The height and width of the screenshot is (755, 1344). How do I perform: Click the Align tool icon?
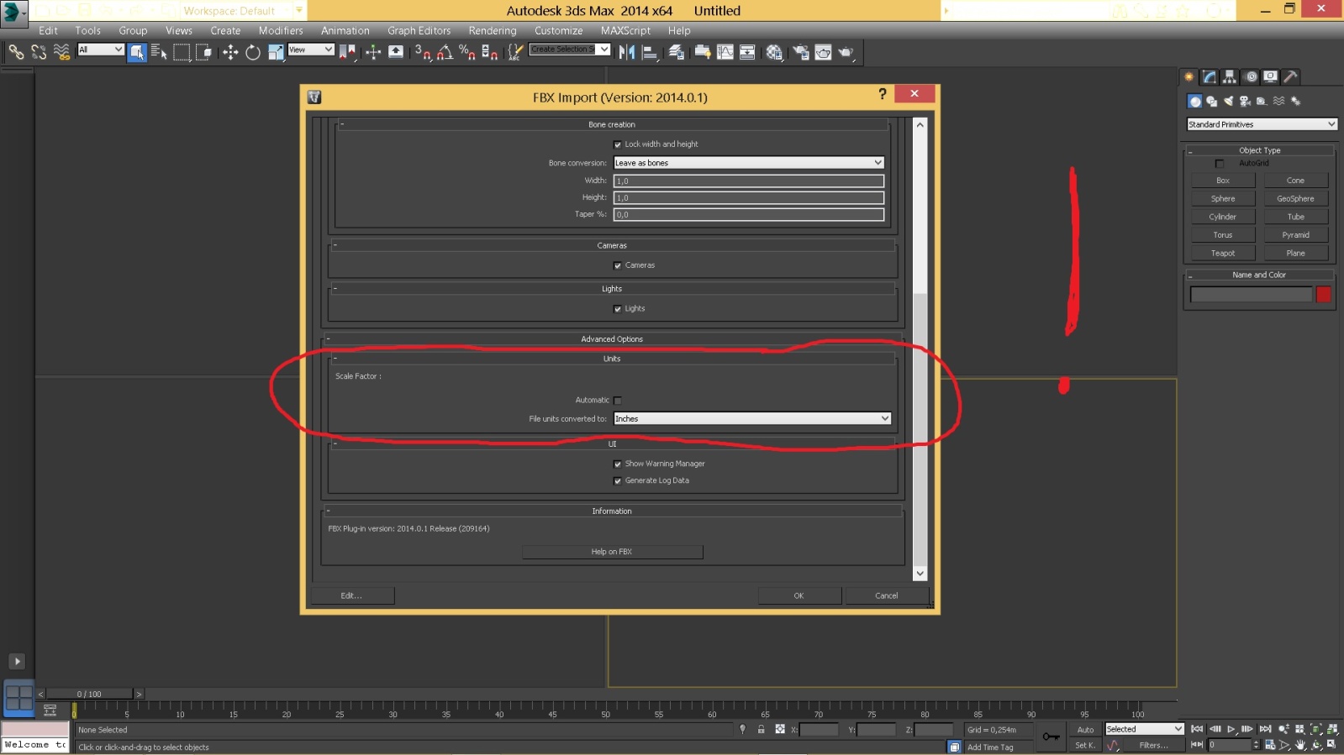point(650,52)
